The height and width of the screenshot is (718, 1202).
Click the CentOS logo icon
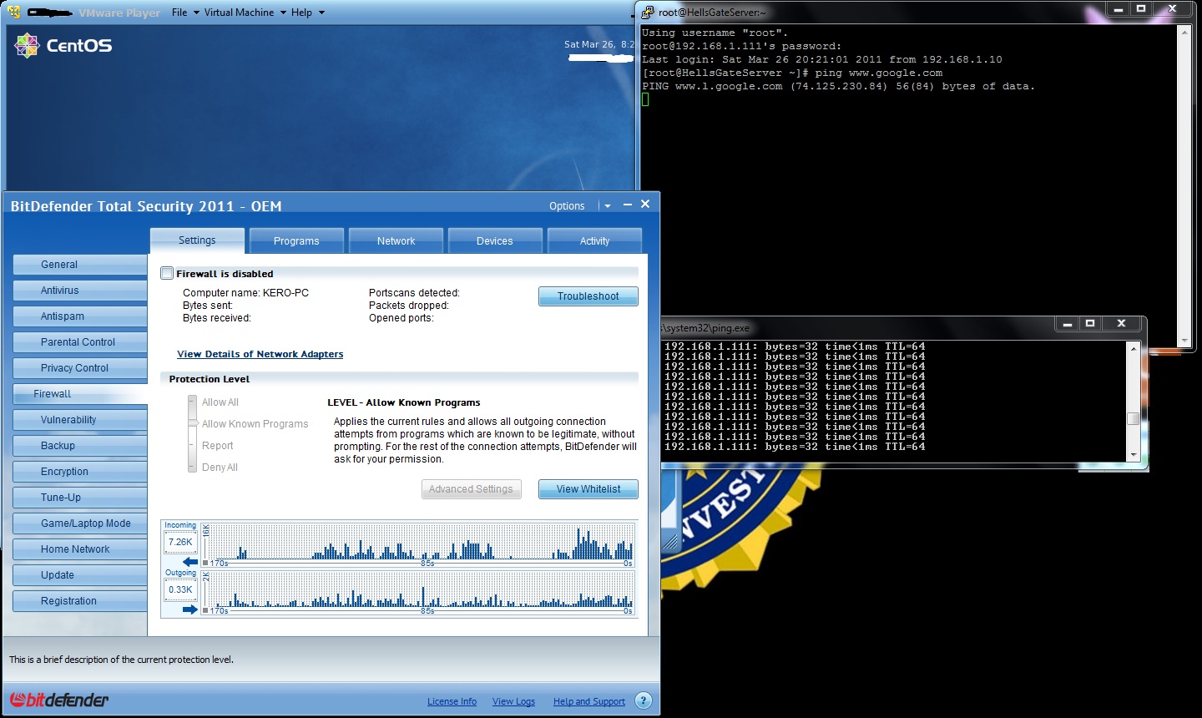(x=27, y=45)
